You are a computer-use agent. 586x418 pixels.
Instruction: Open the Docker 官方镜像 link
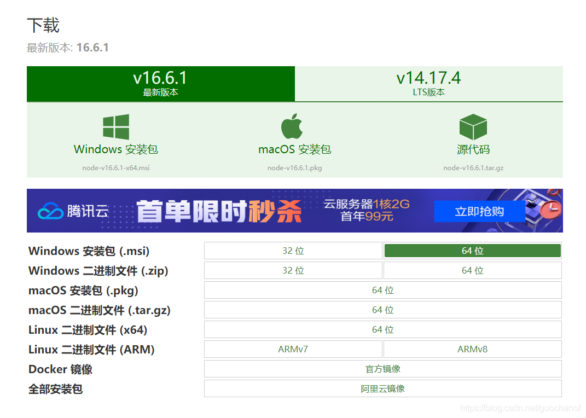pyautogui.click(x=382, y=369)
